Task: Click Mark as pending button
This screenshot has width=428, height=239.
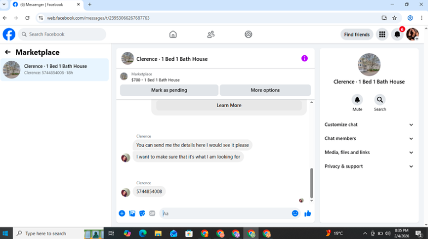Action: [x=169, y=90]
